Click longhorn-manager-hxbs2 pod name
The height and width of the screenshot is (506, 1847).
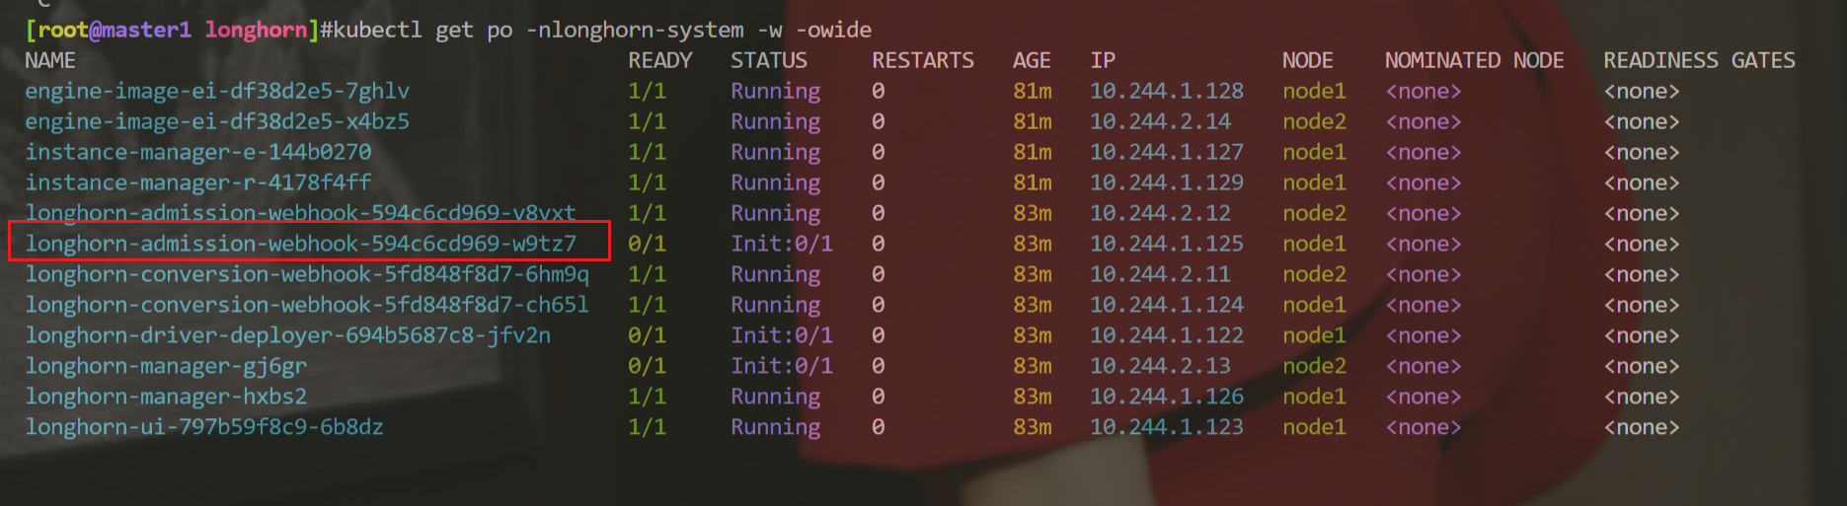coord(166,398)
